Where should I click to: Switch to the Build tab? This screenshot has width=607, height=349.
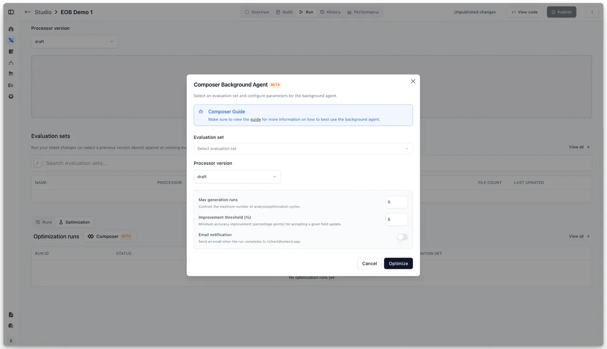tap(284, 12)
